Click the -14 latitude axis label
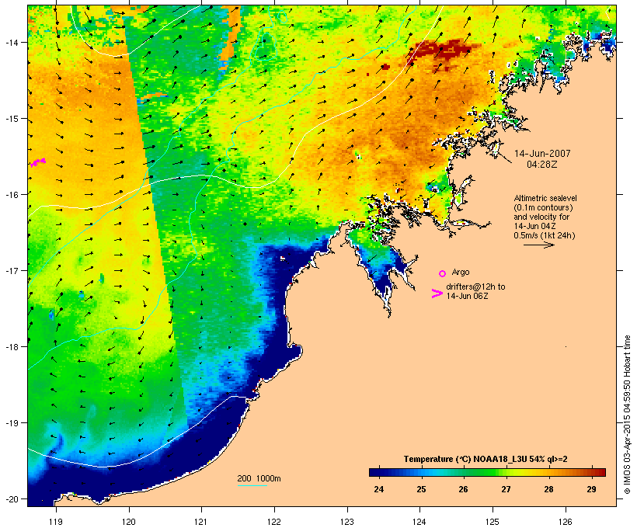 tap(11, 42)
